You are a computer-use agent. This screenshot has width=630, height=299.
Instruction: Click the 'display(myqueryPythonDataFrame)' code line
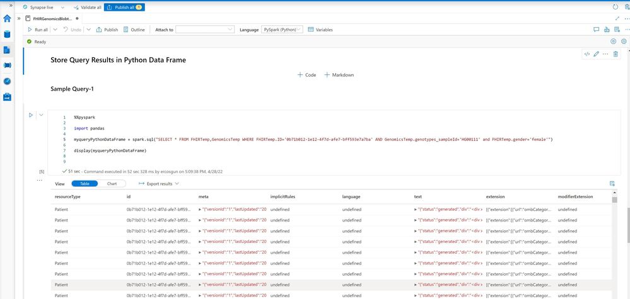pyautogui.click(x=110, y=150)
